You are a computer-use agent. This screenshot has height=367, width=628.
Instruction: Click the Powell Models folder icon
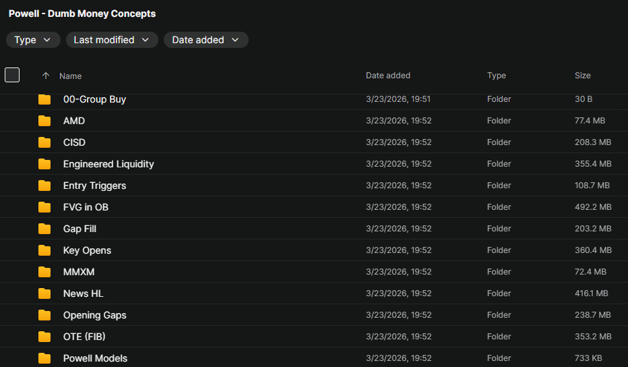coord(44,358)
